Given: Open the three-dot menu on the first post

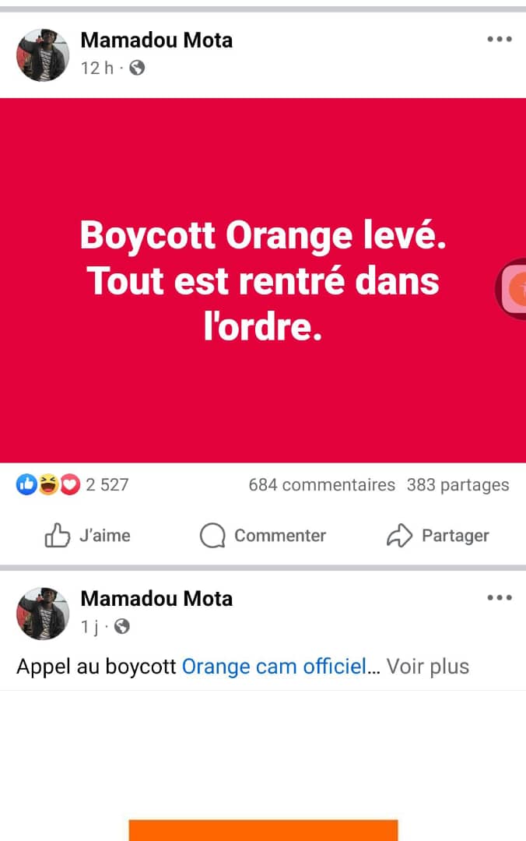Looking at the screenshot, I should [499, 40].
